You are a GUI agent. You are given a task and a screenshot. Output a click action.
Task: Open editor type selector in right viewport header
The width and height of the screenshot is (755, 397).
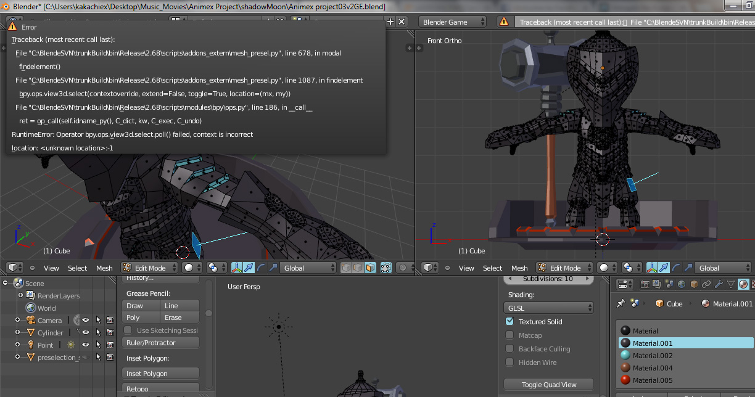(x=429, y=268)
